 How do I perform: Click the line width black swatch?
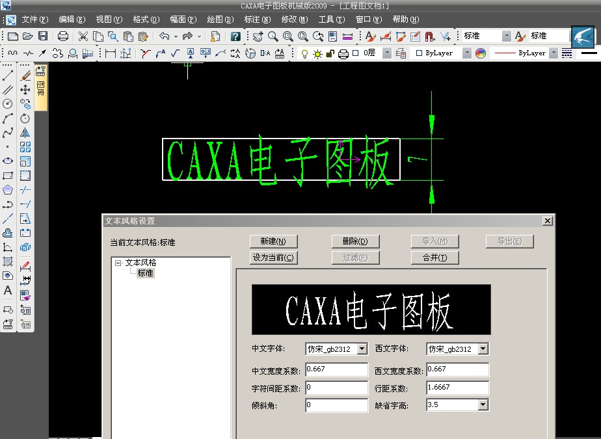click(589, 53)
